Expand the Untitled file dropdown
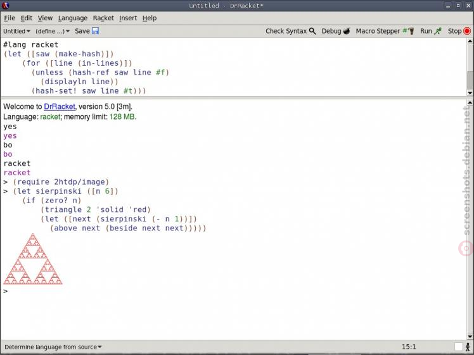This screenshot has height=355, width=474. 16,31
